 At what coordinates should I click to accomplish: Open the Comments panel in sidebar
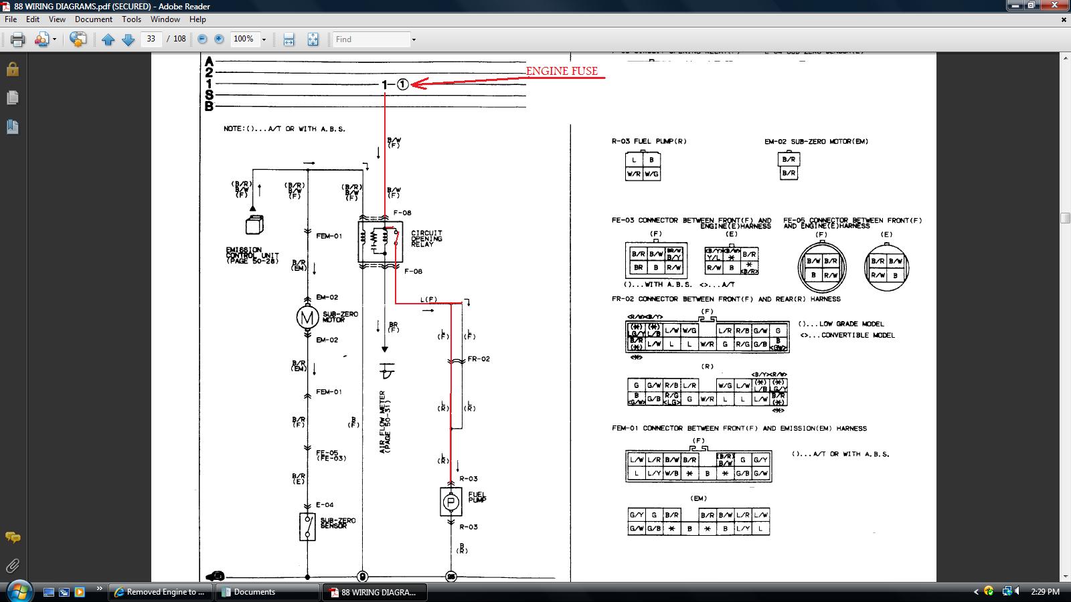point(12,537)
